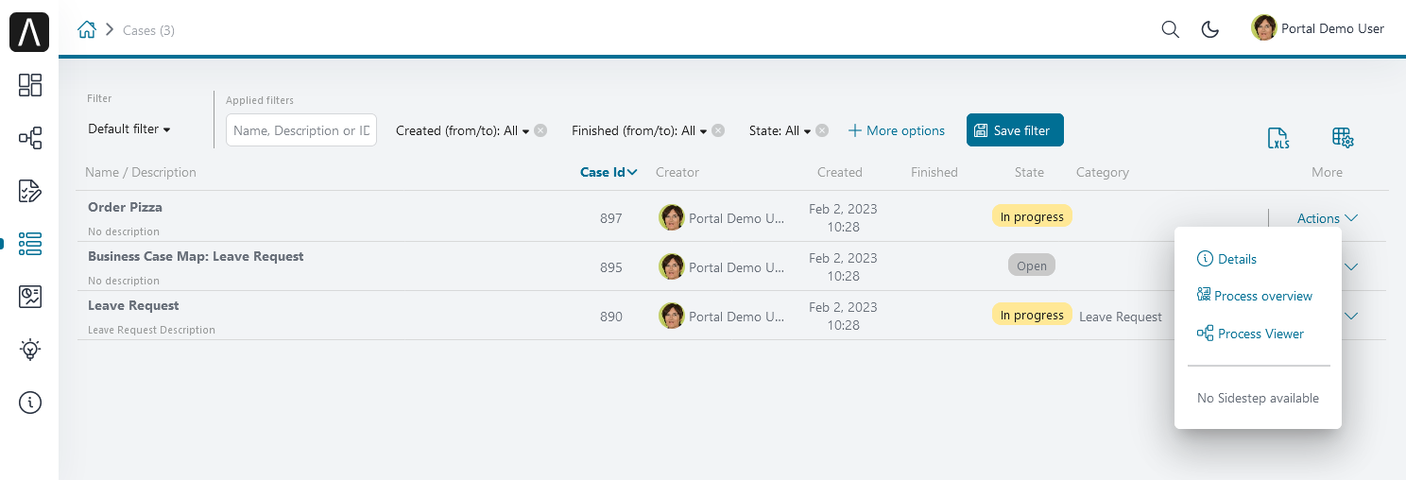Image resolution: width=1406 pixels, height=480 pixels.
Task: Open the Cases list sidebar icon
Action: pyautogui.click(x=30, y=244)
